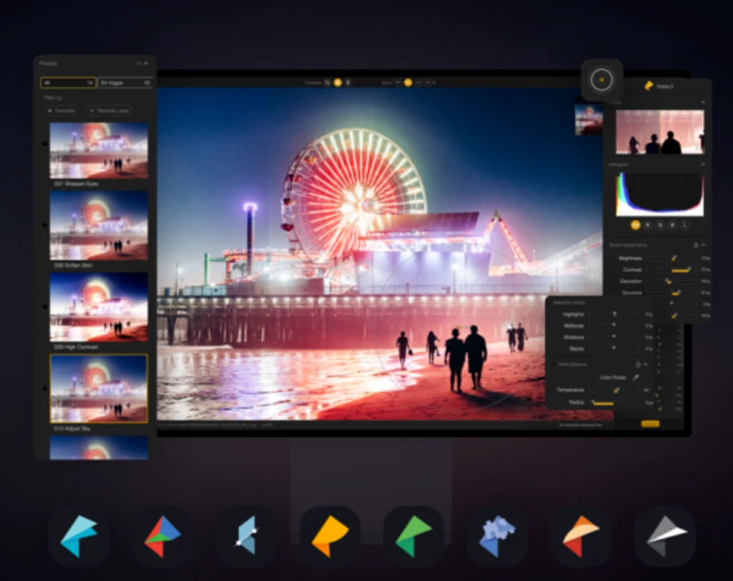Screen dimensions: 733x581
Task: Click the yellow button at right panel bottom
Action: [650, 424]
